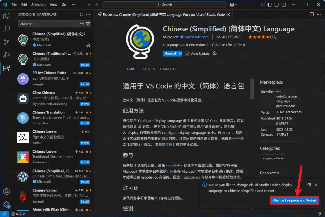Open the Go menu
Screen dimensions: 325x217
click(x=64, y=4)
